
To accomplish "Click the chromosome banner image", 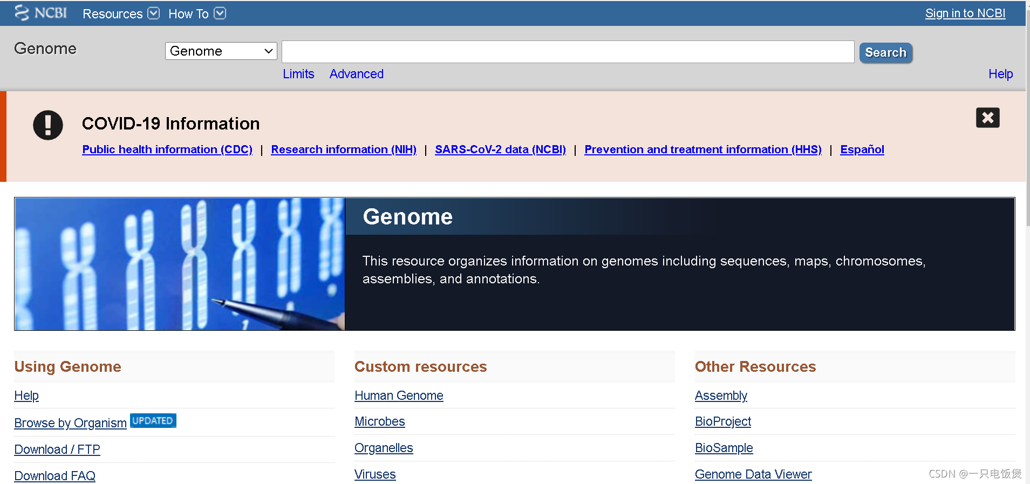I will pyautogui.click(x=180, y=264).
